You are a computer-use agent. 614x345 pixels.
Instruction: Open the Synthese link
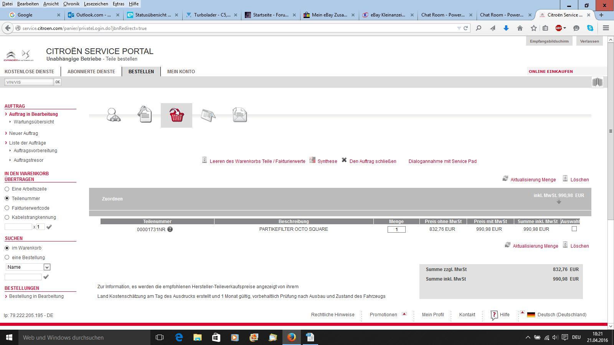(327, 161)
